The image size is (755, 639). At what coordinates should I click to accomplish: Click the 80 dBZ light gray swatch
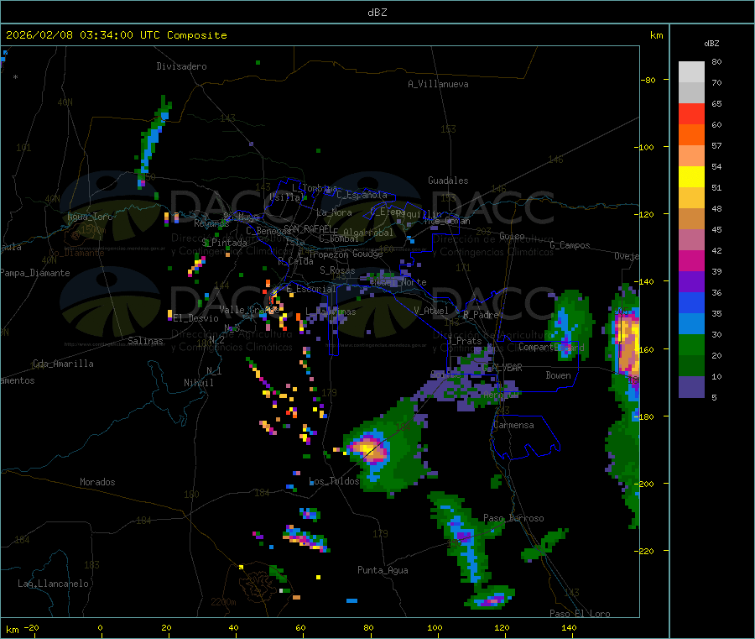point(691,72)
